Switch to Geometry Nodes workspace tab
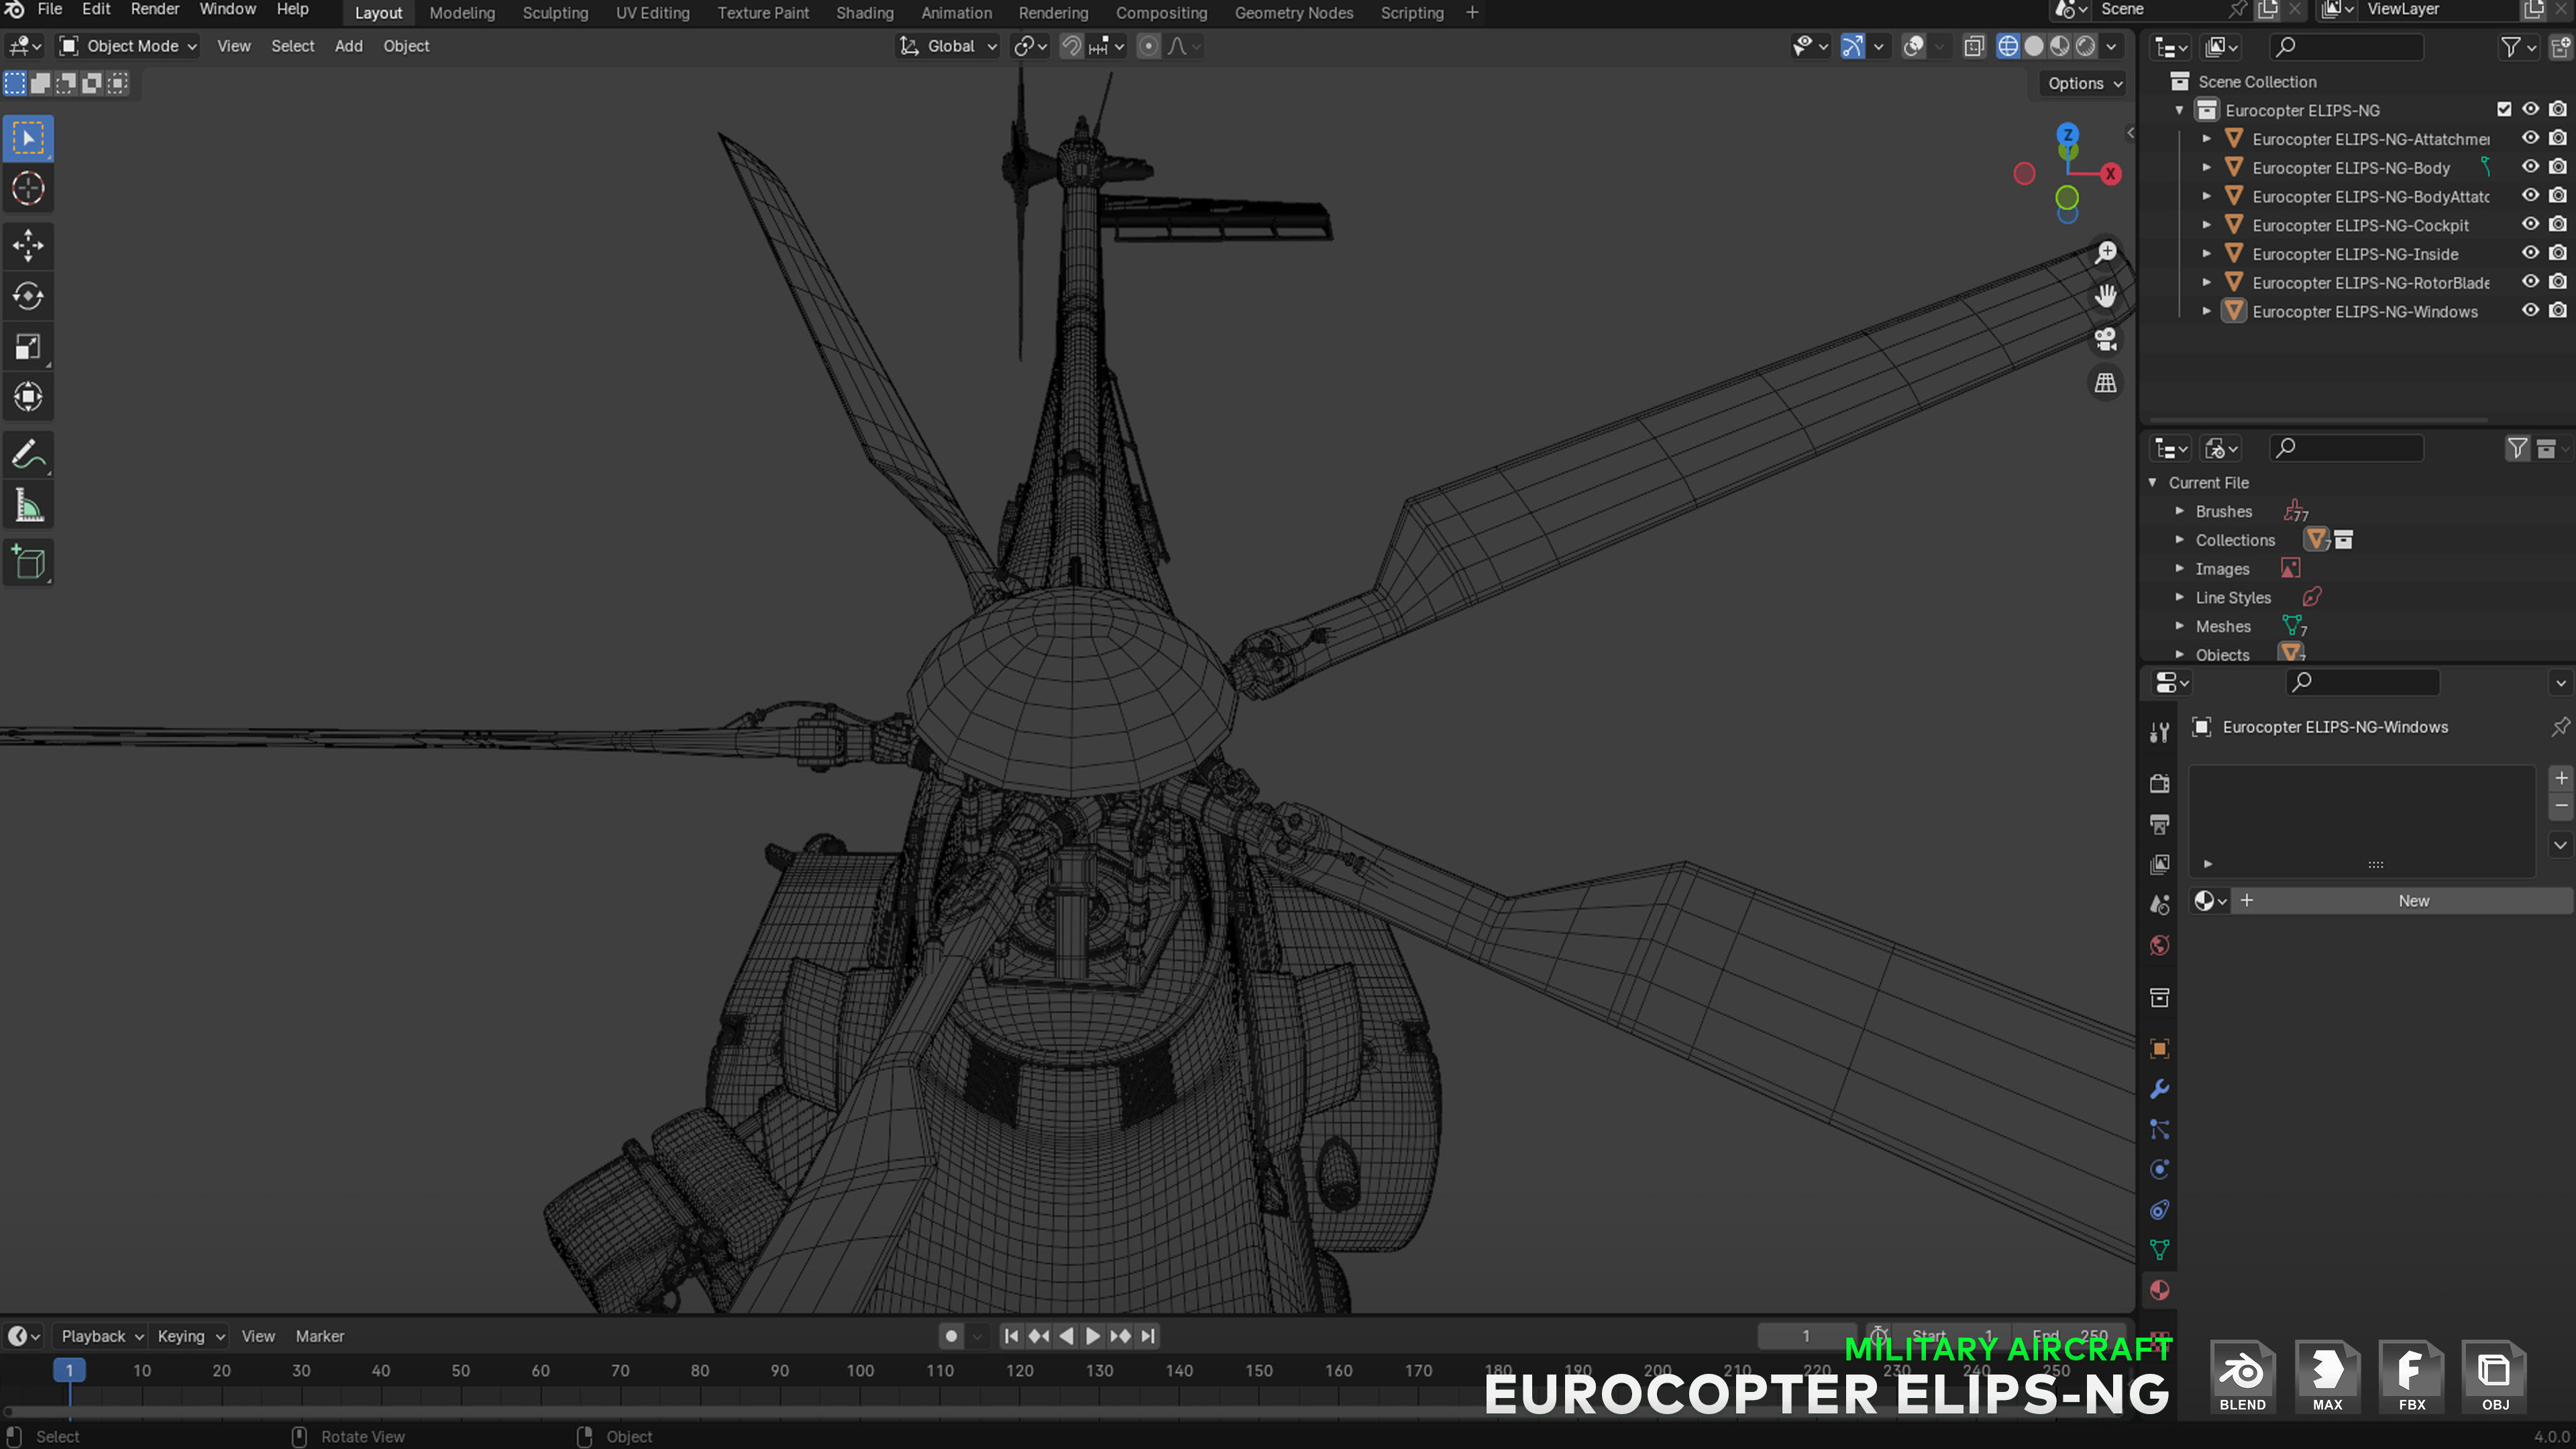The width and height of the screenshot is (2576, 1449). (x=1294, y=13)
